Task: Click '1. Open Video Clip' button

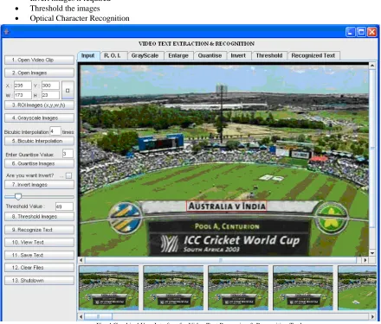Action: 39,60
